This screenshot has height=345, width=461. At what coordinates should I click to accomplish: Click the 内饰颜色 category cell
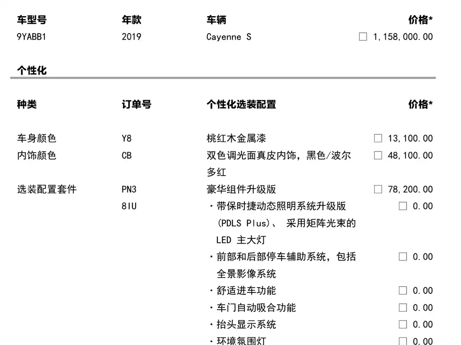click(36, 155)
